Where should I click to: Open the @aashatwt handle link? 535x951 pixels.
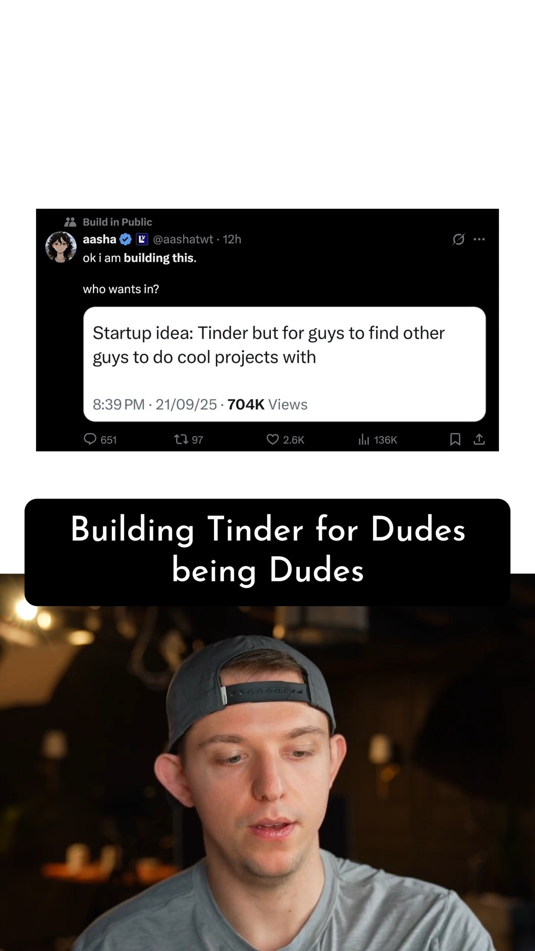coord(183,239)
